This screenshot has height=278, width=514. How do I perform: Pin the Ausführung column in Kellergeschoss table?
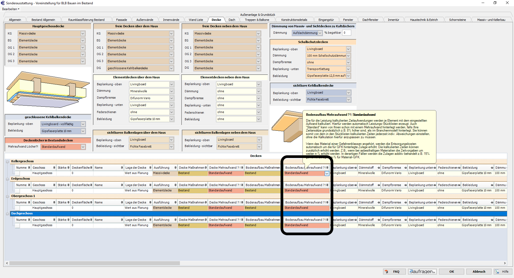click(x=175, y=168)
